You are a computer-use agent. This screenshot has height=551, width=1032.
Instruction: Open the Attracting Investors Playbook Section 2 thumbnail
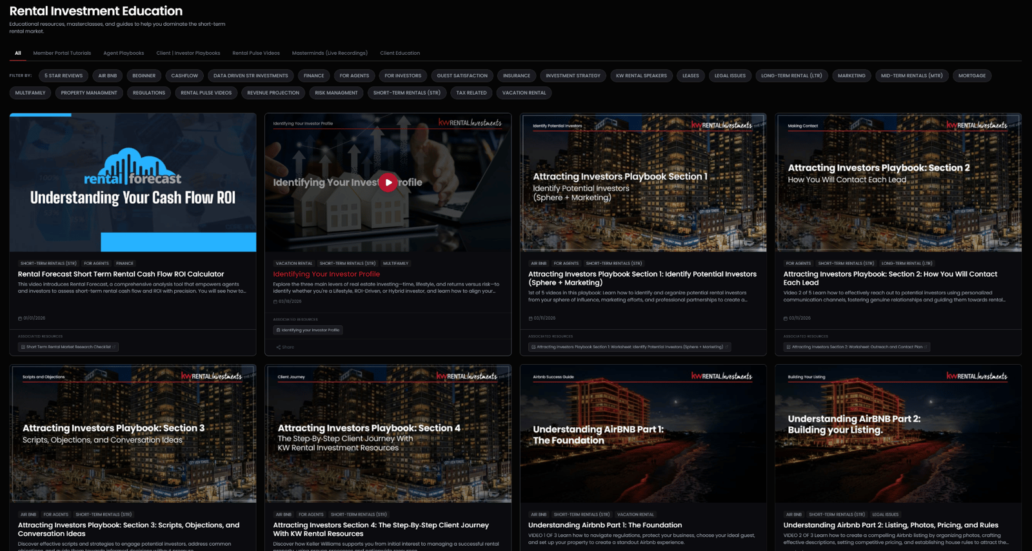coord(898,182)
